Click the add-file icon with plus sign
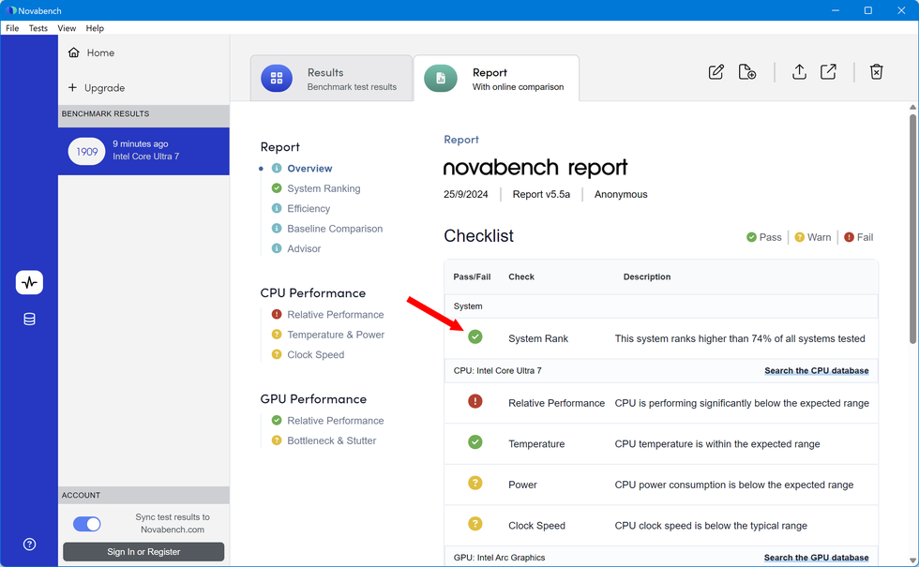 pyautogui.click(x=747, y=72)
